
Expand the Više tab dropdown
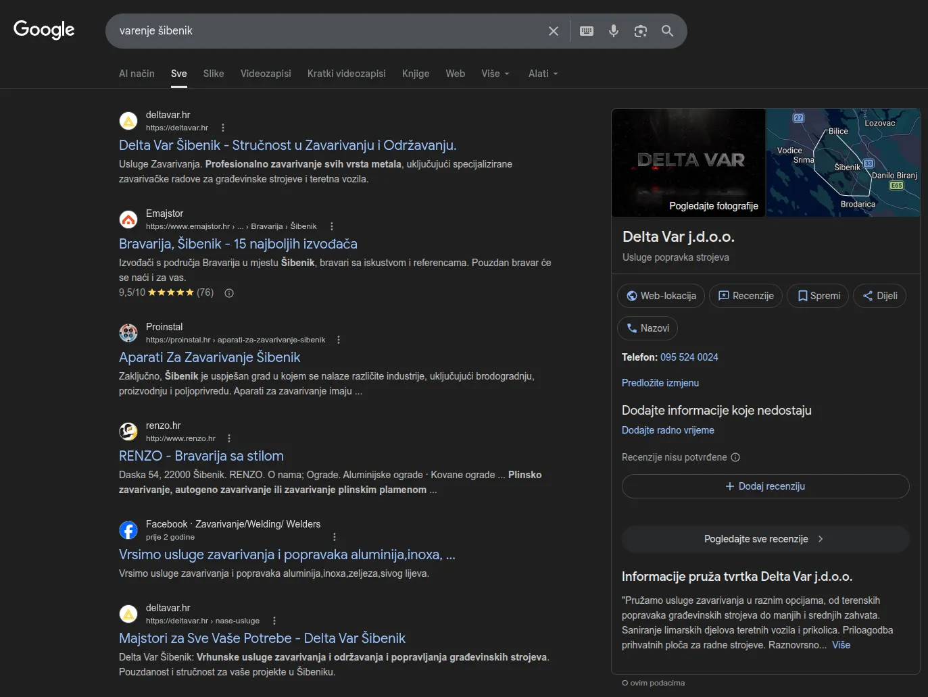[x=495, y=73]
